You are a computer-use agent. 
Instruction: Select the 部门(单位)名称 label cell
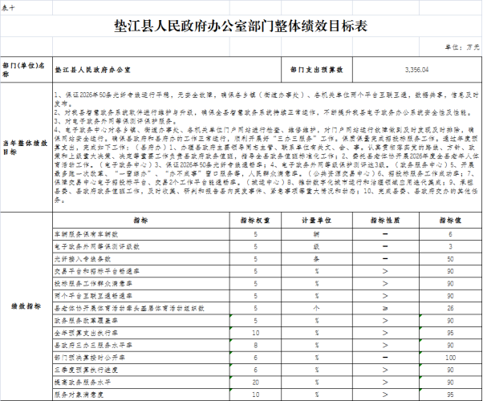pyautogui.click(x=25, y=70)
